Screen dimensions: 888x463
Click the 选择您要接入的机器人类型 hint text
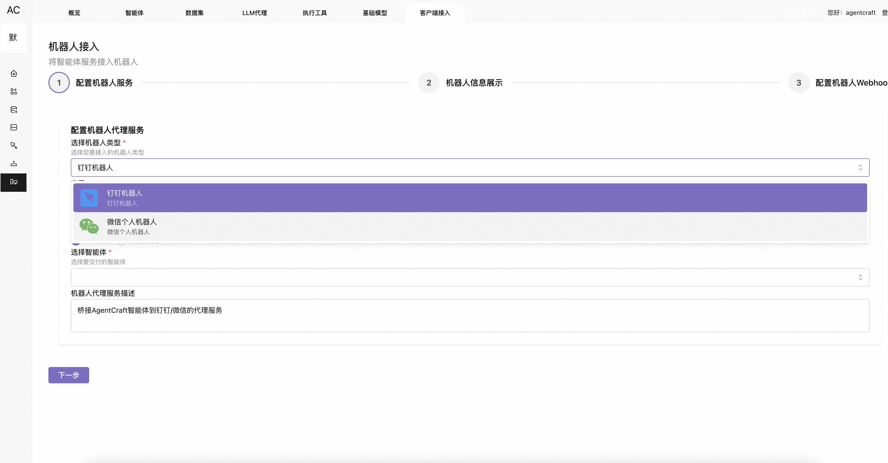pyautogui.click(x=107, y=152)
